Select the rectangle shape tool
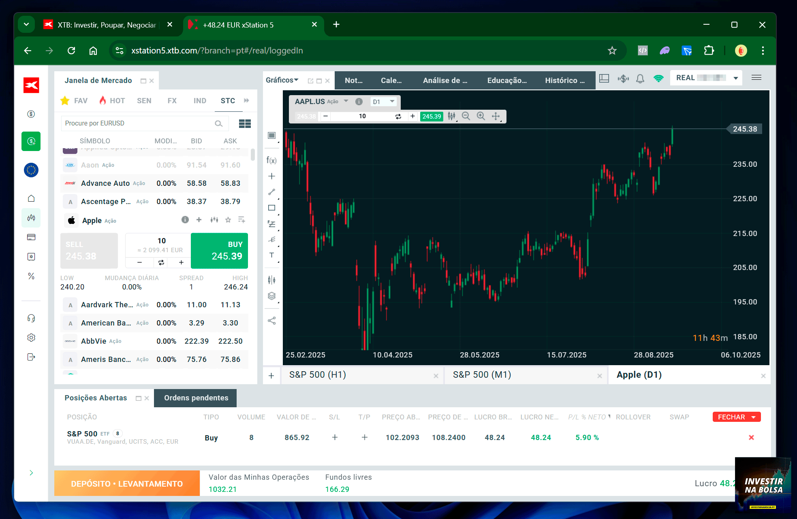 [x=271, y=208]
